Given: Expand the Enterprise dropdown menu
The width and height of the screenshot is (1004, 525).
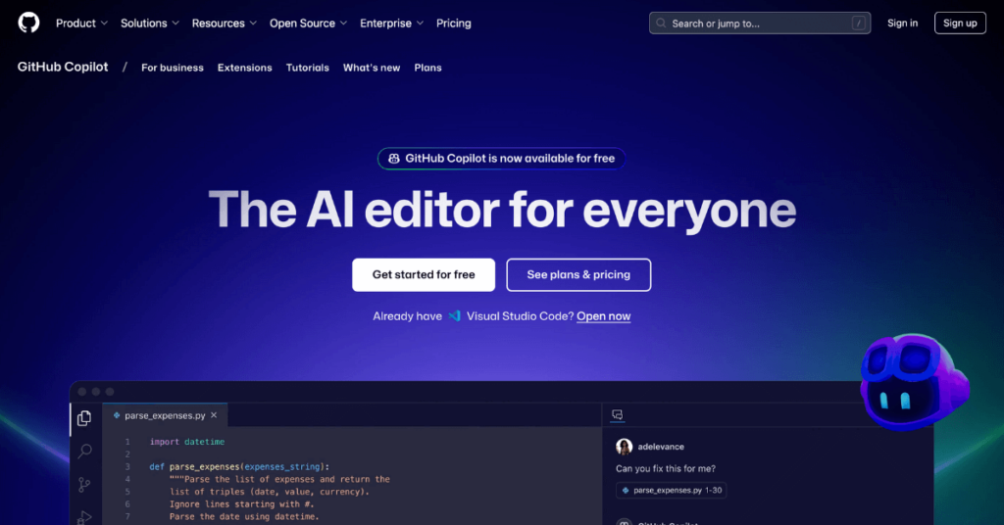Looking at the screenshot, I should click(391, 24).
